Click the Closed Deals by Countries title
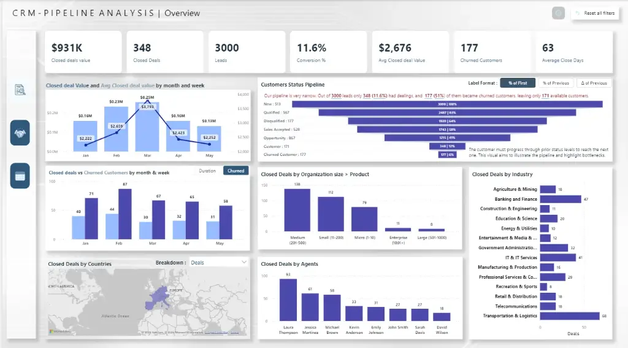The image size is (628, 348). coord(80,264)
